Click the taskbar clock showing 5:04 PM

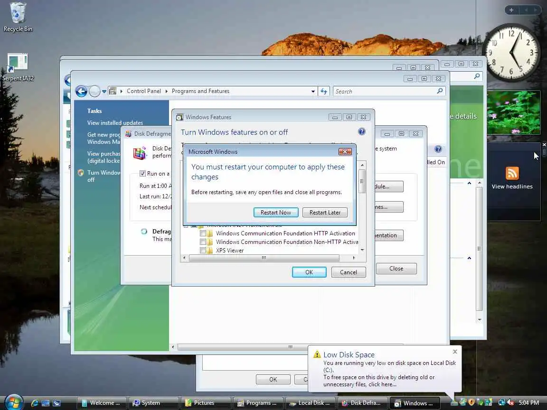529,403
